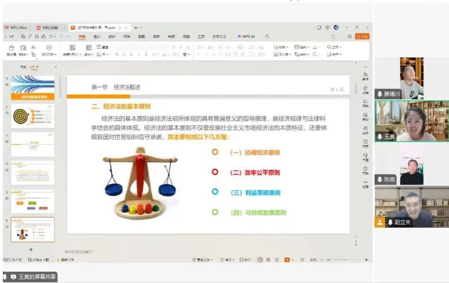Click bullet (三) 利益兼顾原则
This screenshot has height=283, width=449.
pos(255,193)
